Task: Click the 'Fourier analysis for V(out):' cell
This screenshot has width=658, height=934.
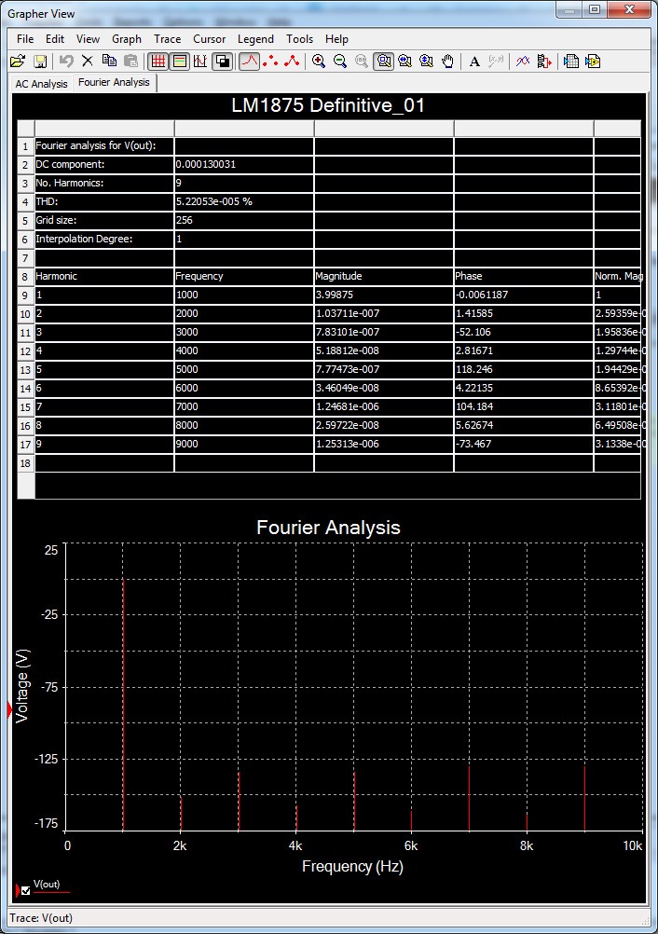Action: [104, 145]
